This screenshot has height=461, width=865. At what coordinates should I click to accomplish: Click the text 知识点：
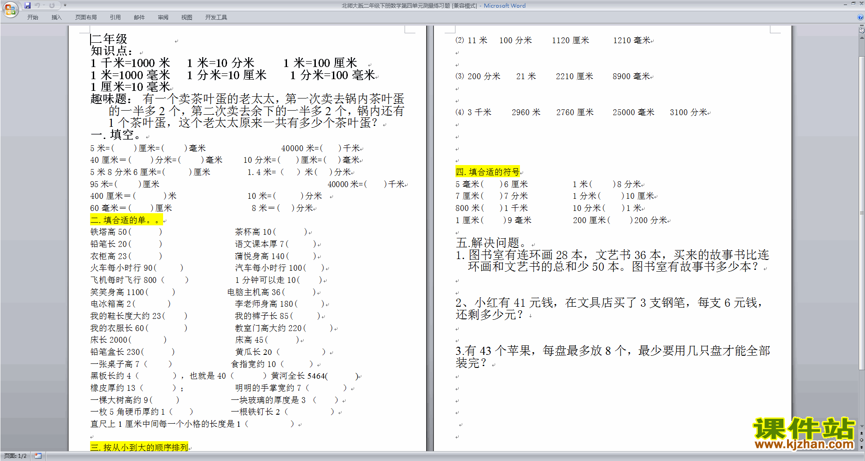pyautogui.click(x=112, y=50)
